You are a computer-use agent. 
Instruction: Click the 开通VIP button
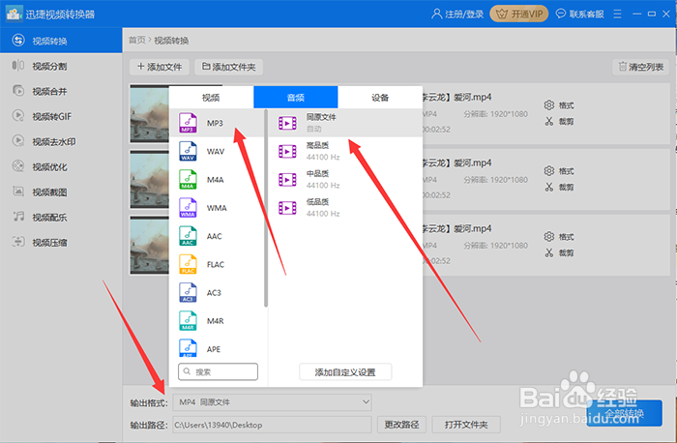(x=519, y=15)
